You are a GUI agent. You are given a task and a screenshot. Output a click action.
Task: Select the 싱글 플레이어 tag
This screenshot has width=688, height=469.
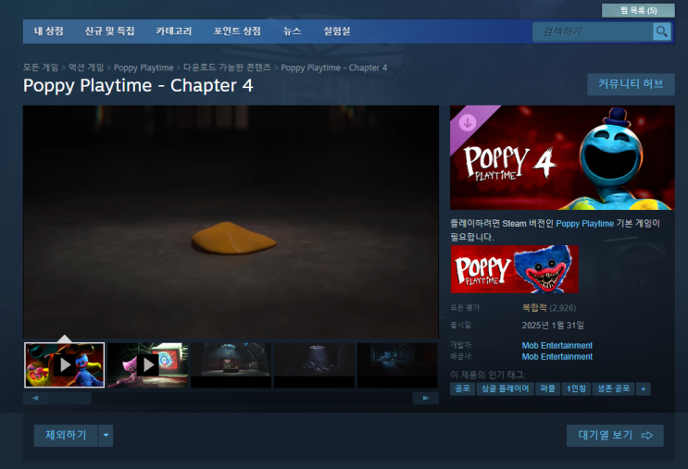click(505, 389)
